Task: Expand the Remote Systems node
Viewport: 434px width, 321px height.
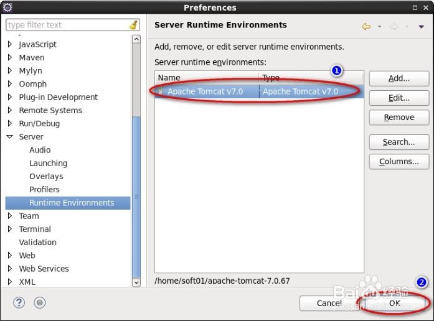Action: [10, 110]
